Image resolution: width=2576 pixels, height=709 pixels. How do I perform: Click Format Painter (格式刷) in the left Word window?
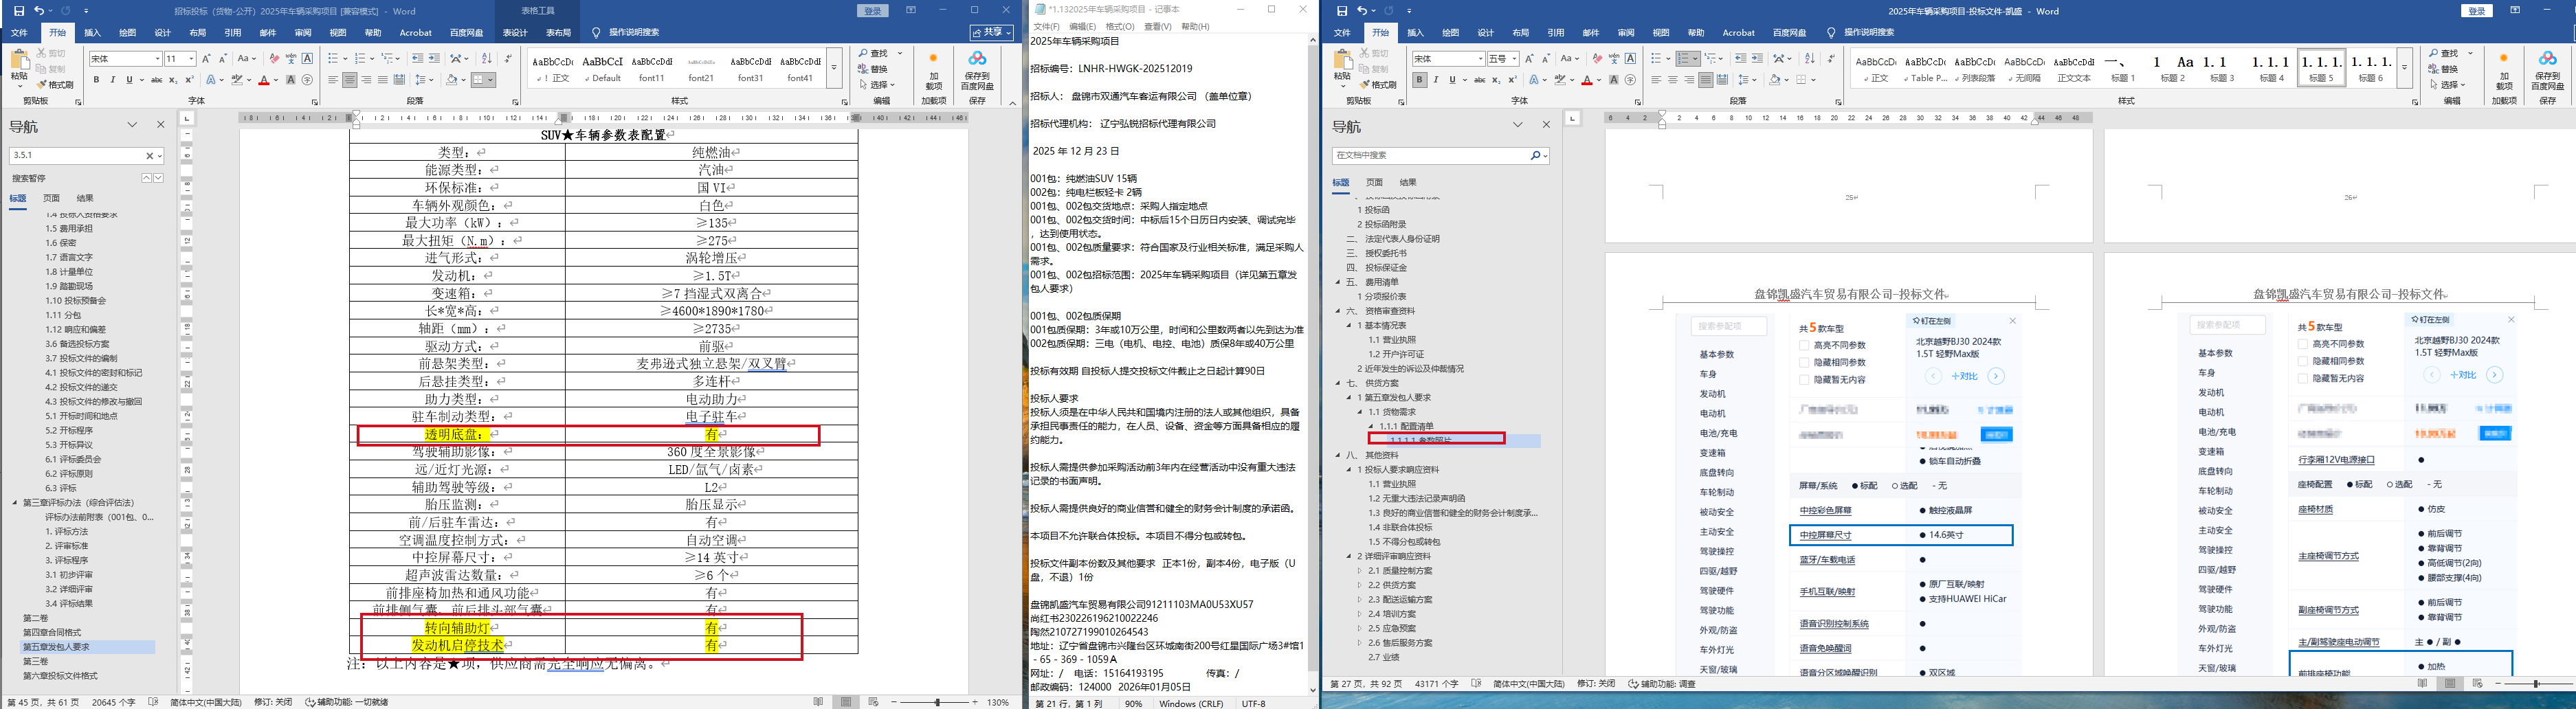56,85
